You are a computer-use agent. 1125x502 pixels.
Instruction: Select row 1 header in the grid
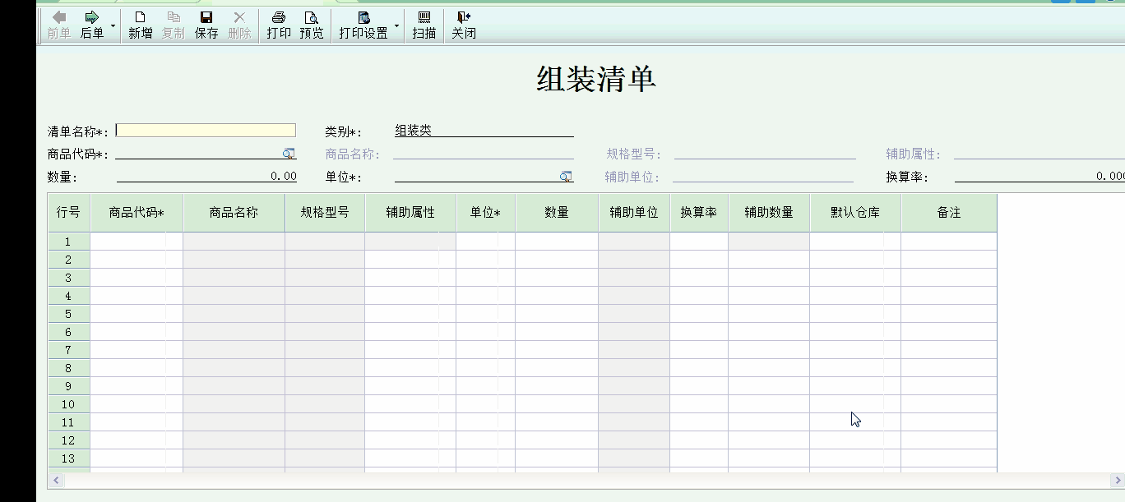[68, 241]
